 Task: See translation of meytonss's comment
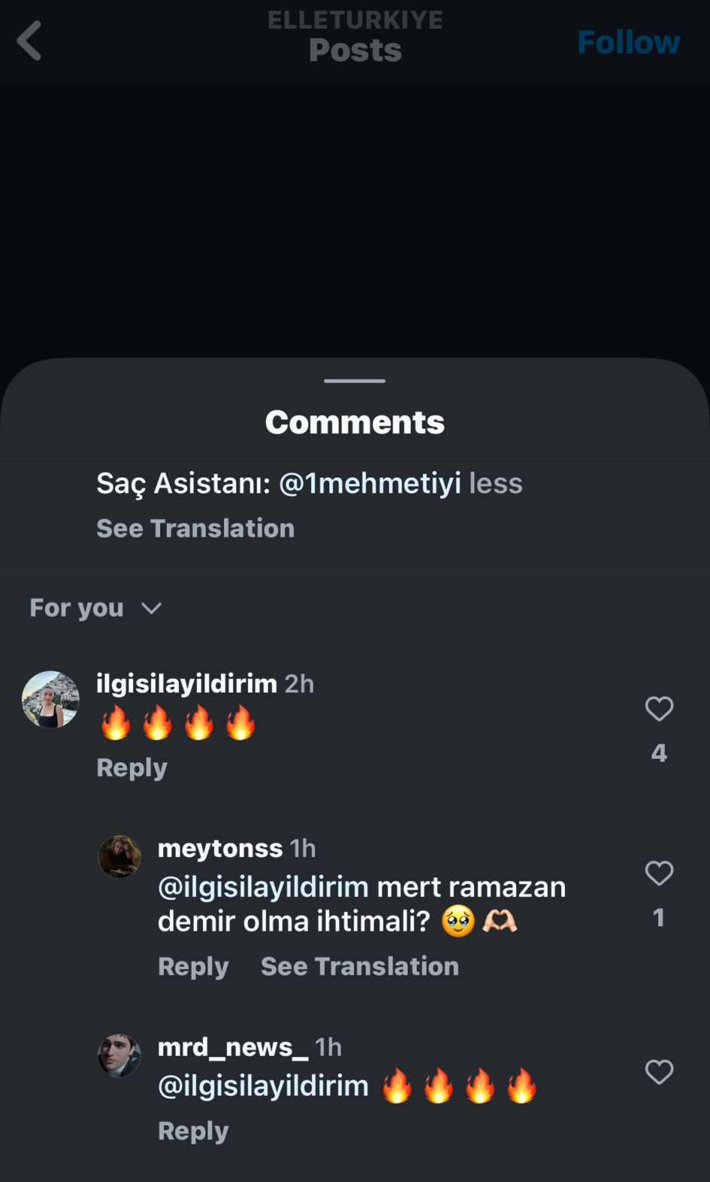coord(360,966)
